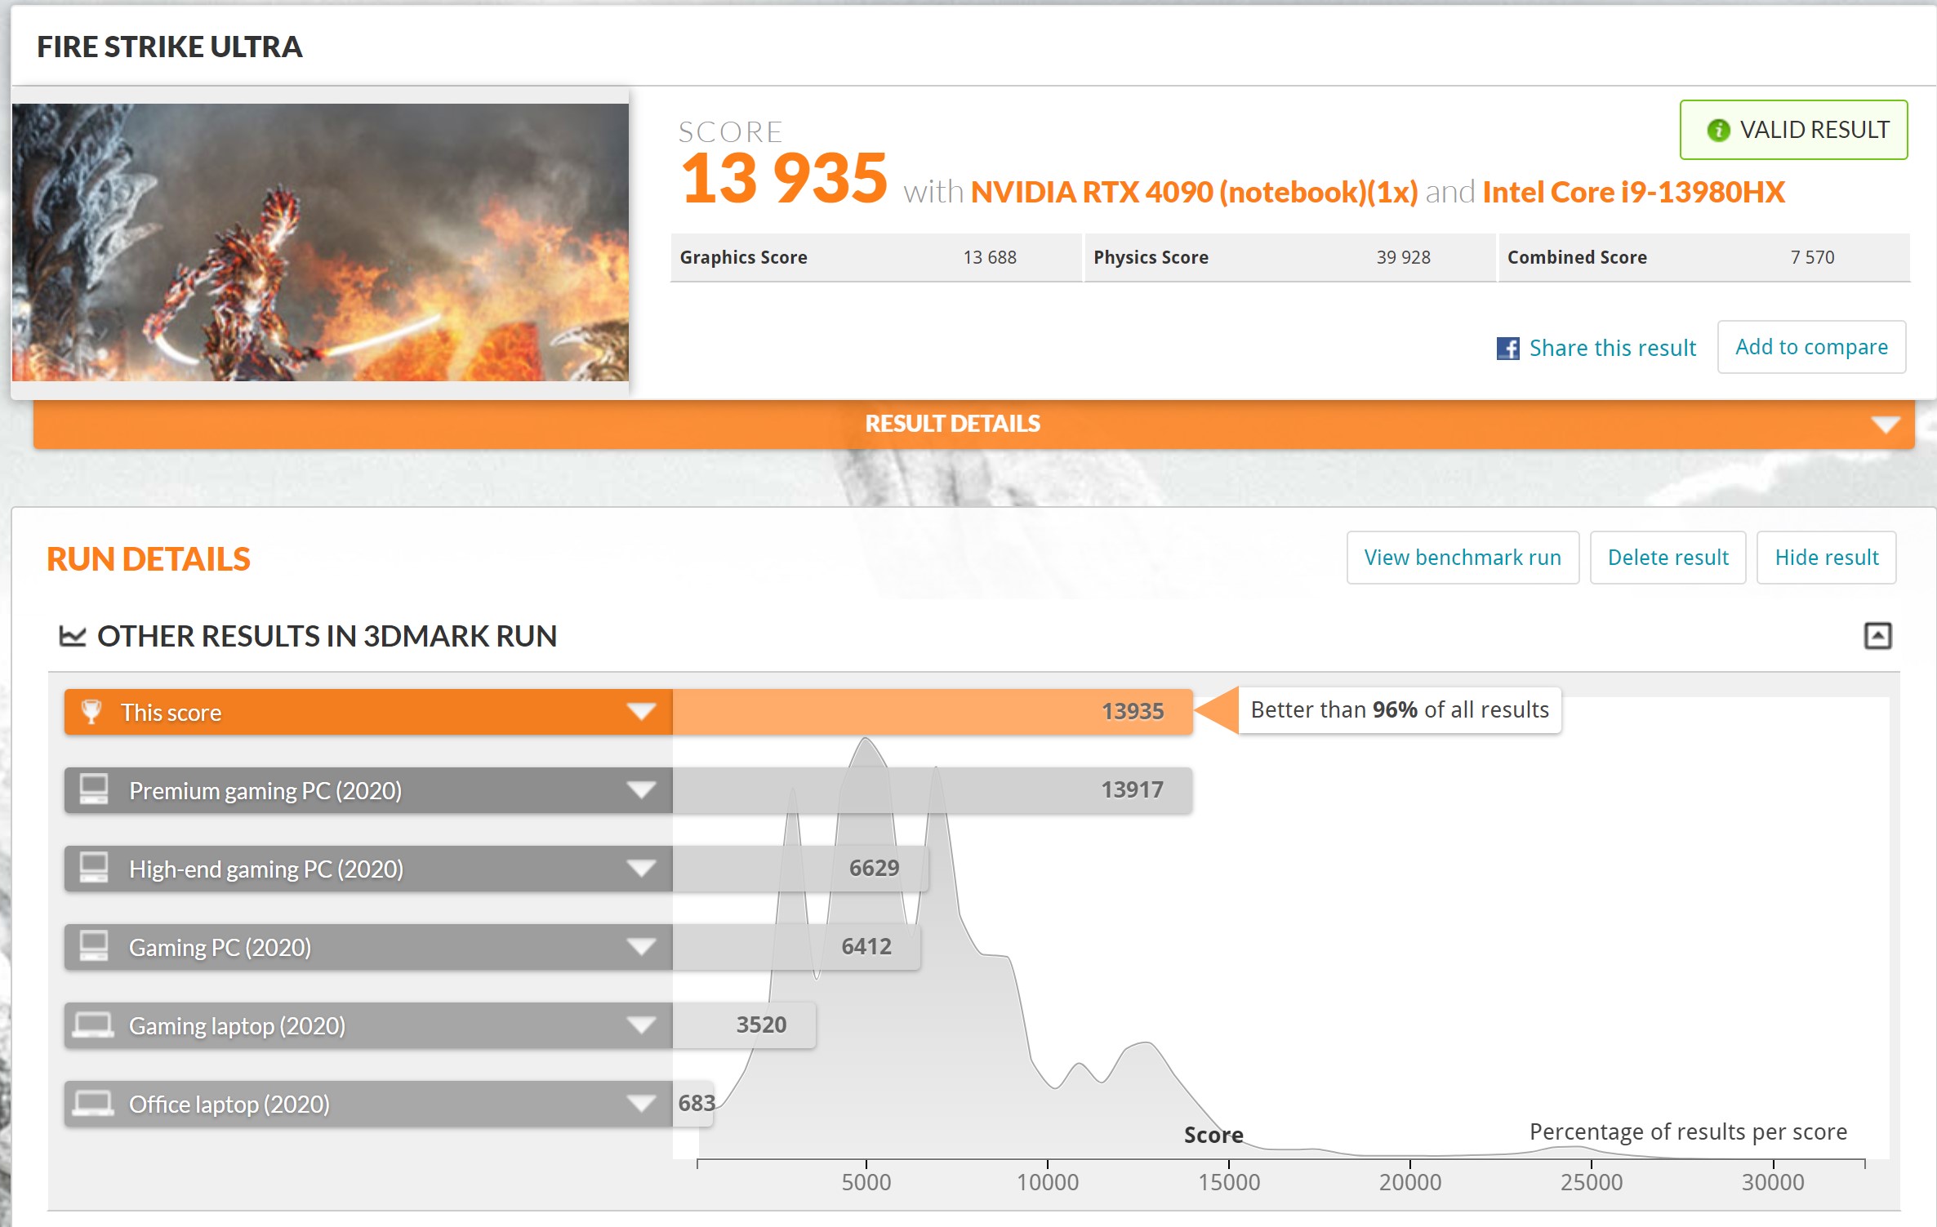Open the Premium gaming PC (2020) dropdown
1937x1227 pixels.
(641, 790)
